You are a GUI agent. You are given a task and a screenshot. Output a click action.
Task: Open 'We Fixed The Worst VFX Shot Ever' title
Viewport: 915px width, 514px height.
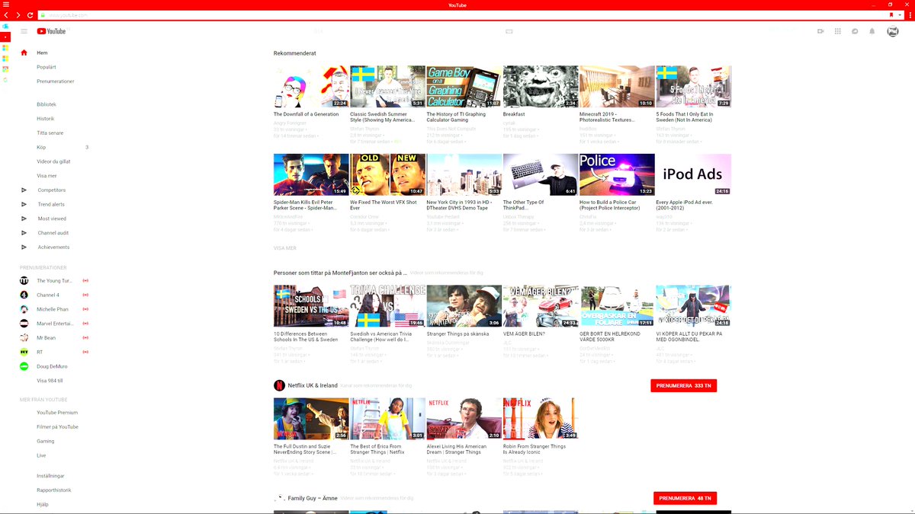click(x=384, y=205)
